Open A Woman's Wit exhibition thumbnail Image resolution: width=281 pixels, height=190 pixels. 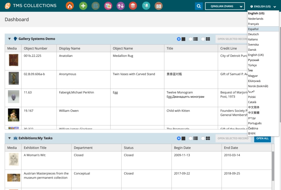(14, 159)
